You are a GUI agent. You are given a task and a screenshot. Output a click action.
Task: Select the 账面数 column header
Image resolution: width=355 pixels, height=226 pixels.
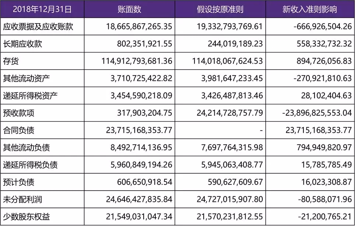coord(129,9)
